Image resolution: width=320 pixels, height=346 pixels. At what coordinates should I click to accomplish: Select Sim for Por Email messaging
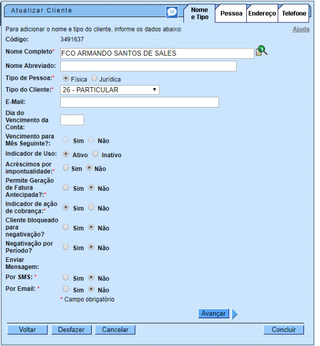pos(66,289)
